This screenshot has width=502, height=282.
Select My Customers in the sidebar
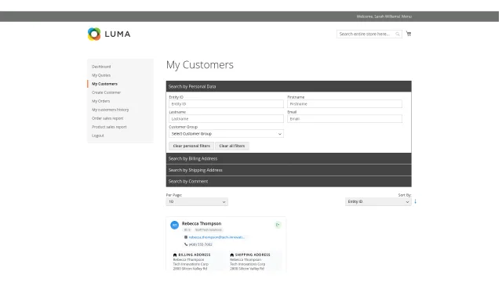[104, 84]
